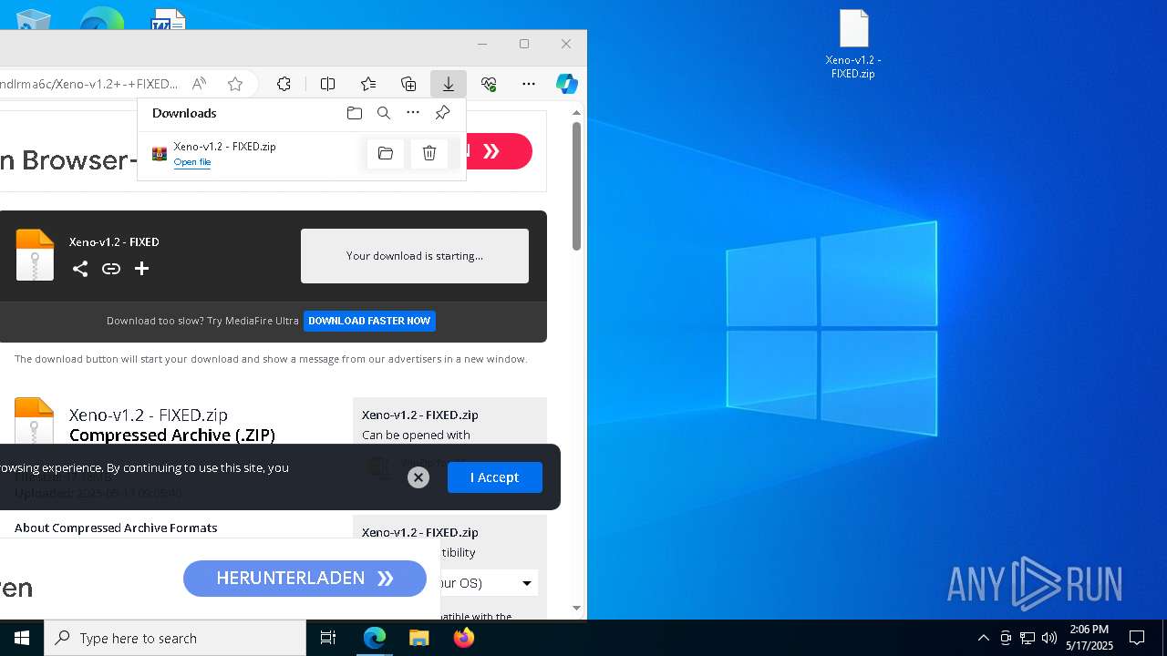Open the OS selection dropdown
The height and width of the screenshot is (656, 1167).
488,583
